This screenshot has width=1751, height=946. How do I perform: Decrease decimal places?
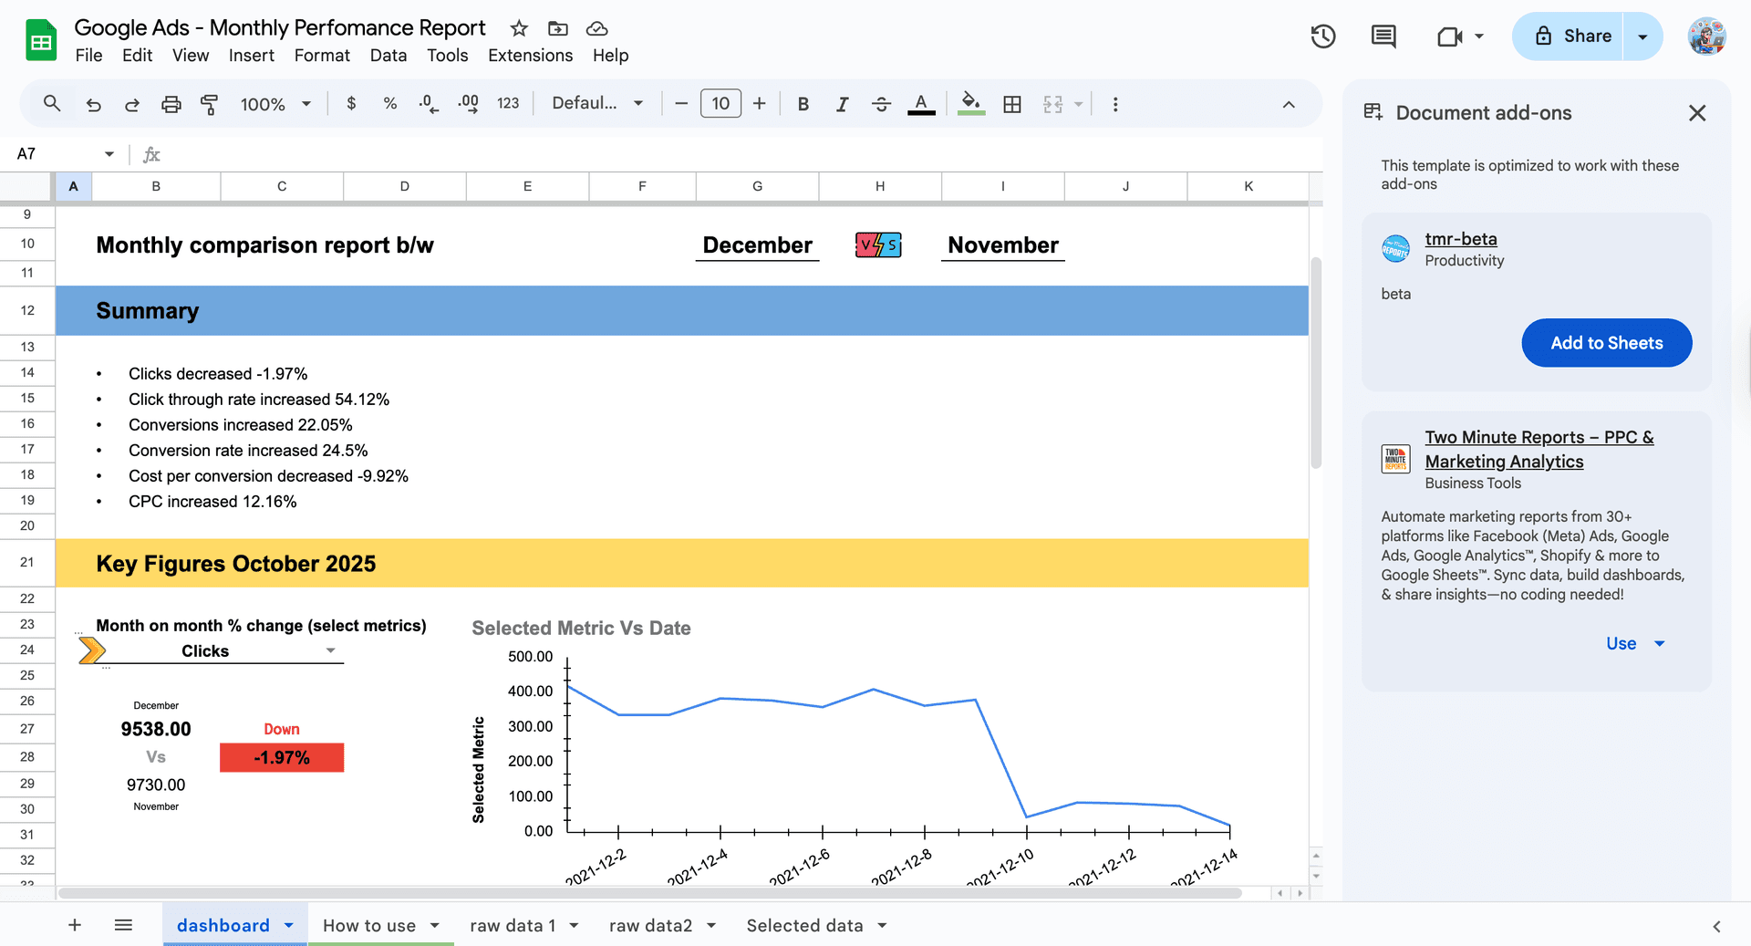pos(427,103)
